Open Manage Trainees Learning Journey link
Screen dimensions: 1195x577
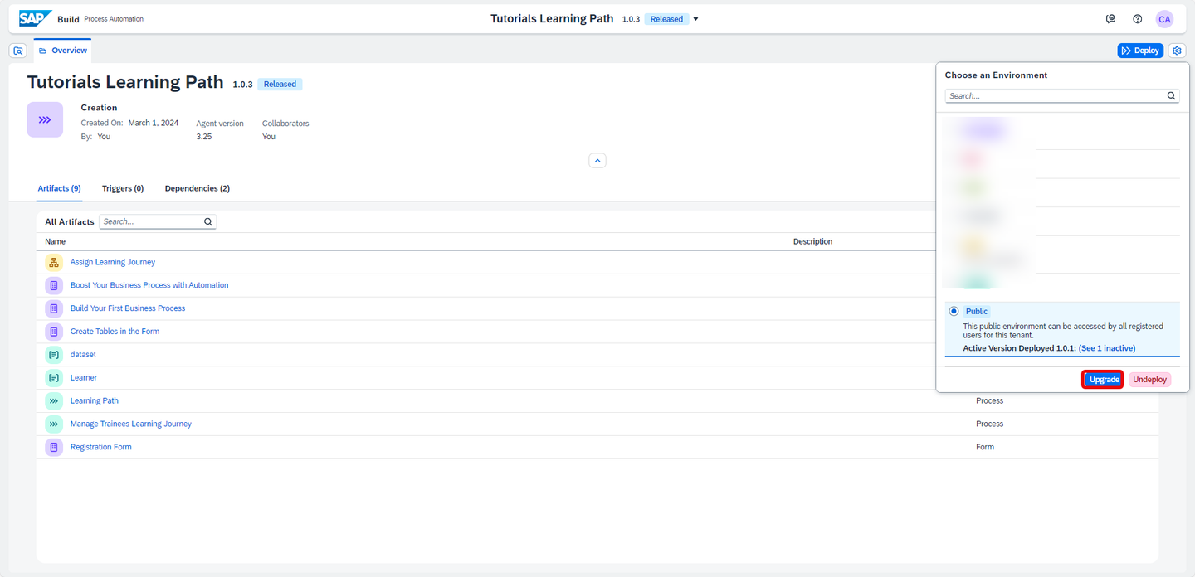coord(131,424)
